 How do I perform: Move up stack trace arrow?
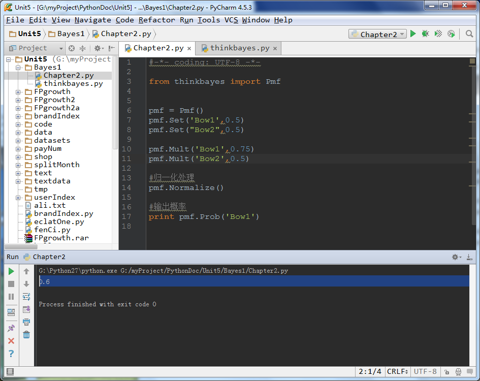coord(26,271)
